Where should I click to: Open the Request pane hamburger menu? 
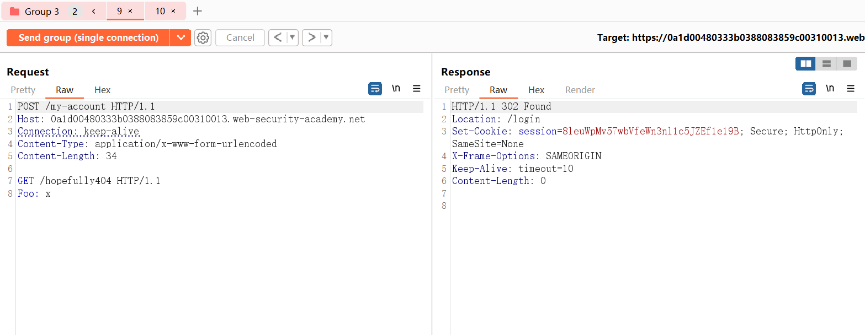(417, 89)
